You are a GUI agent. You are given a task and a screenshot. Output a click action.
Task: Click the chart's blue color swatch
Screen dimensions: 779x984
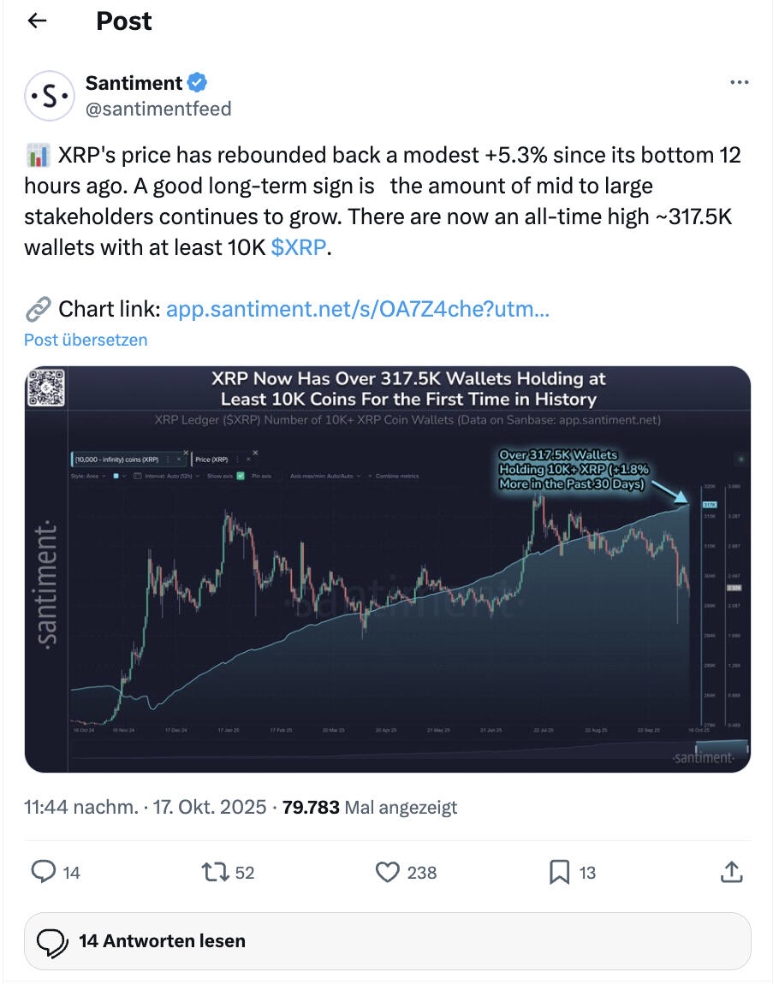coord(116,476)
